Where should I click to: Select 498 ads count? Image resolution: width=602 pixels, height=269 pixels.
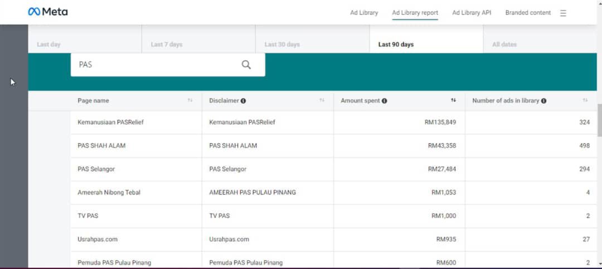pyautogui.click(x=584, y=146)
